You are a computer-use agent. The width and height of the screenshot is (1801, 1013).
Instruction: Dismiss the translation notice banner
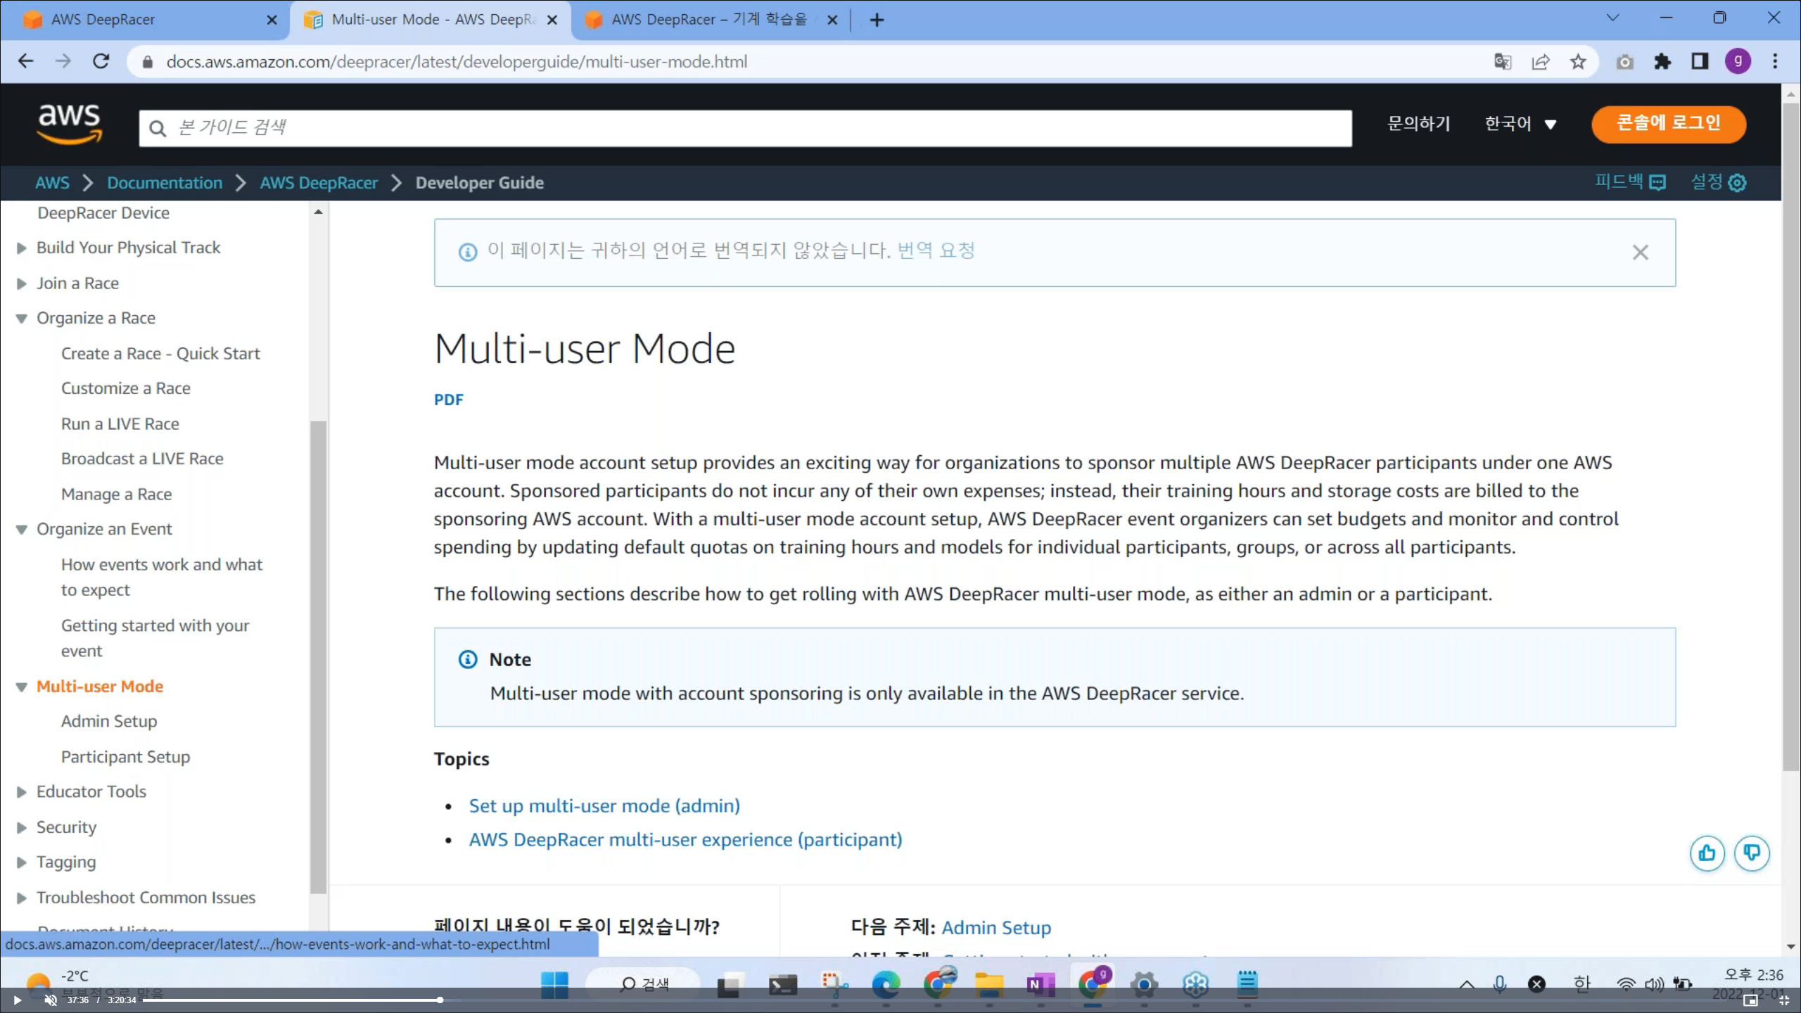pos(1640,253)
